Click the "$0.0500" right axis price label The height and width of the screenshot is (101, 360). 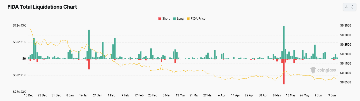pyautogui.click(x=345, y=82)
